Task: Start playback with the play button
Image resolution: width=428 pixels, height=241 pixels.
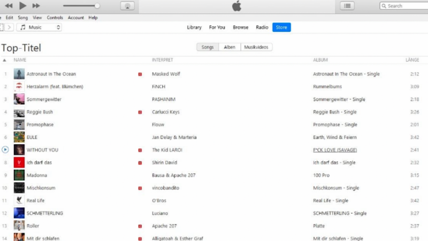Action: click(x=22, y=5)
